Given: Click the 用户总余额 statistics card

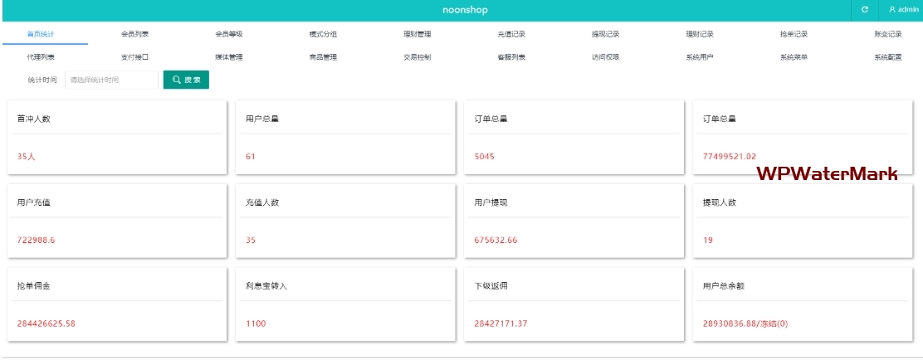Looking at the screenshot, I should 802,304.
